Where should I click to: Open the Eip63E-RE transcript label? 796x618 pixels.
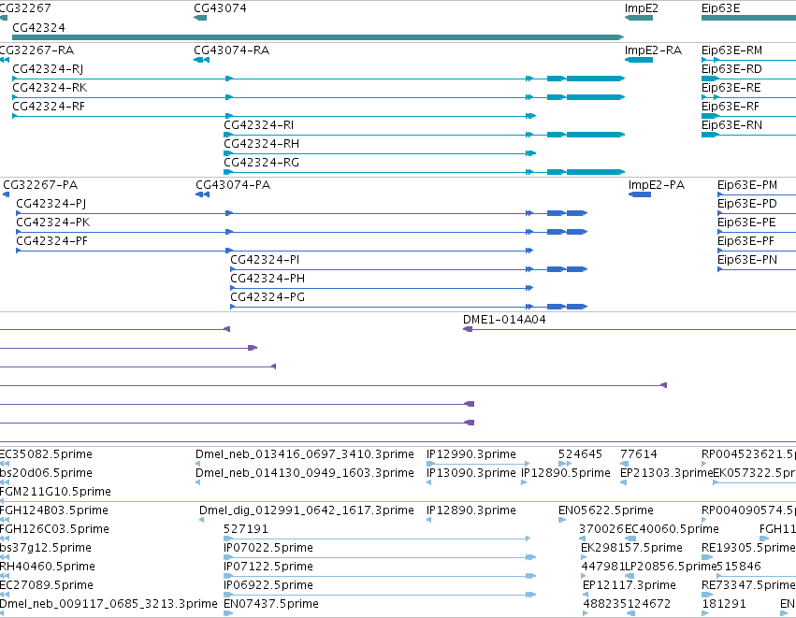tap(731, 88)
